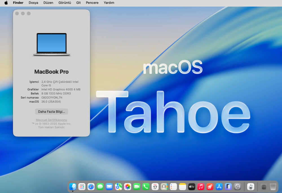
Task: Open the Contacts app icon
Action: tap(164, 187)
